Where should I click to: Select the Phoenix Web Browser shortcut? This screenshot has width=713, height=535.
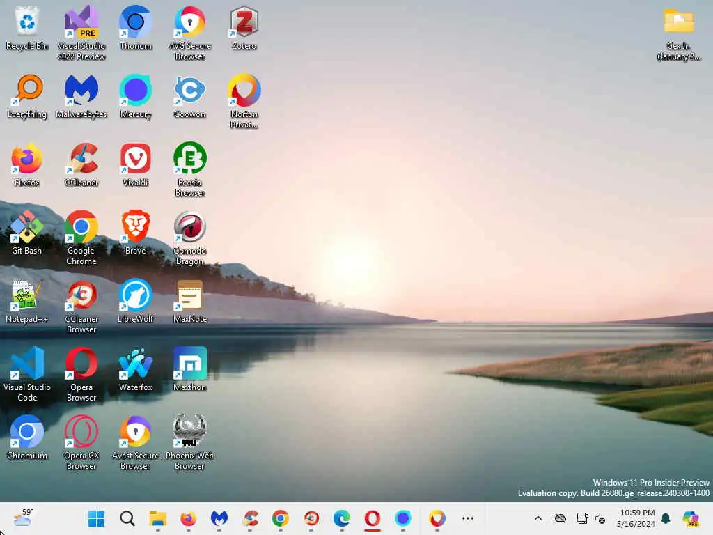190,442
